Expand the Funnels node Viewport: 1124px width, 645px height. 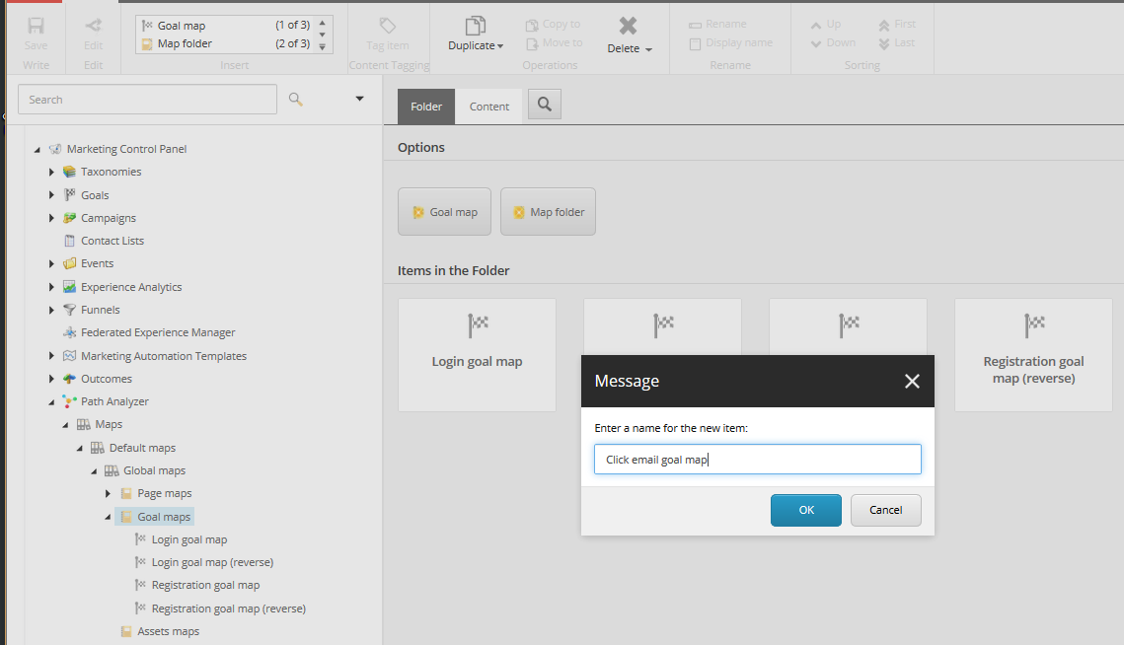pos(51,310)
